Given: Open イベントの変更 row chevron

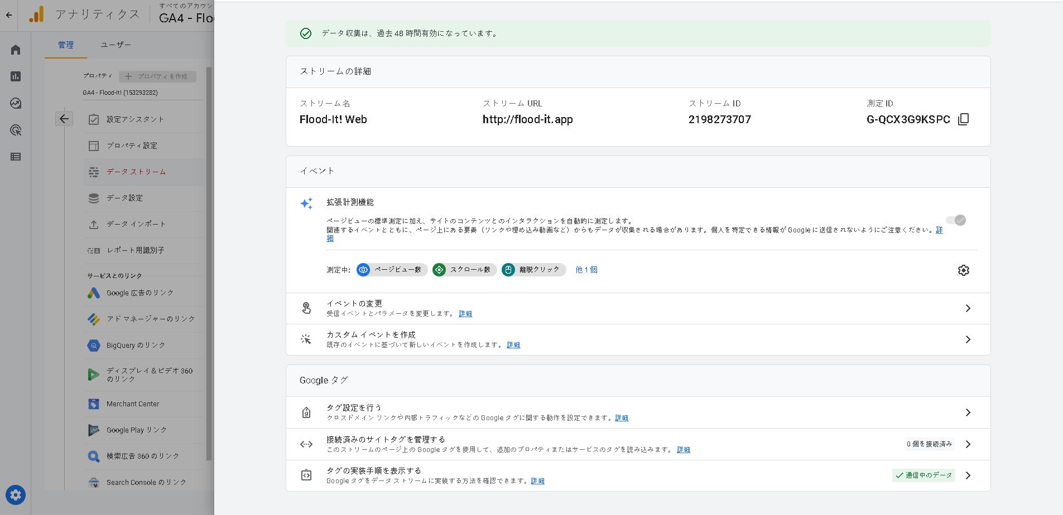Looking at the screenshot, I should click(x=968, y=308).
